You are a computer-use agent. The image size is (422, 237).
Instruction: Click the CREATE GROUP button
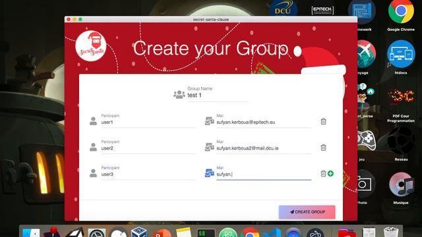coord(307,212)
